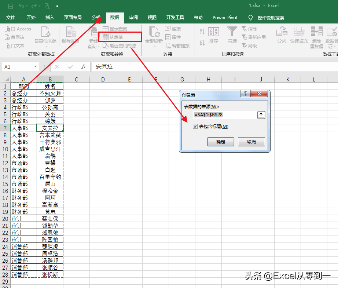Viewport: 338px width, 288px height.
Task: Switch to the 开始 tab
Action: pos(31,18)
